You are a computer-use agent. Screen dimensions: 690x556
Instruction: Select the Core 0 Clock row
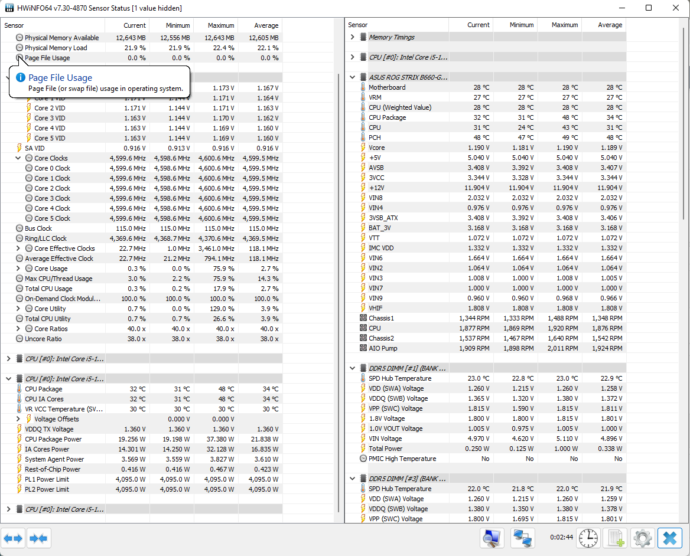141,168
